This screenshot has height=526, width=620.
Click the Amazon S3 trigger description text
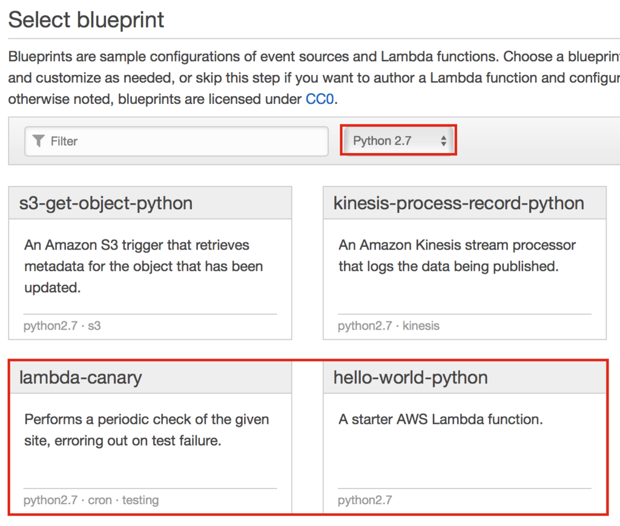pos(143,266)
